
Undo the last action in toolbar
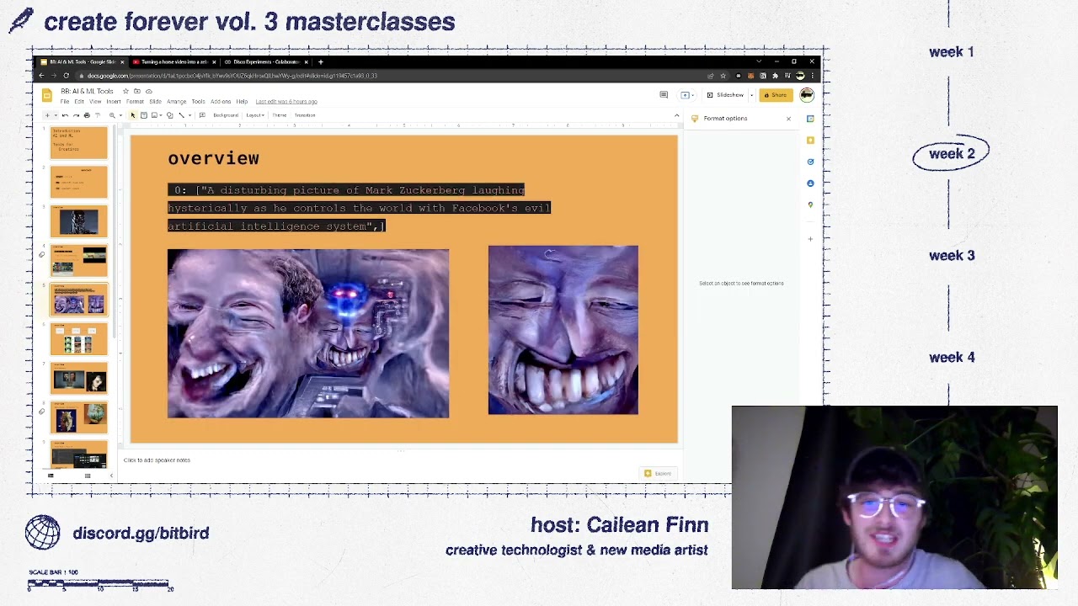click(x=65, y=115)
